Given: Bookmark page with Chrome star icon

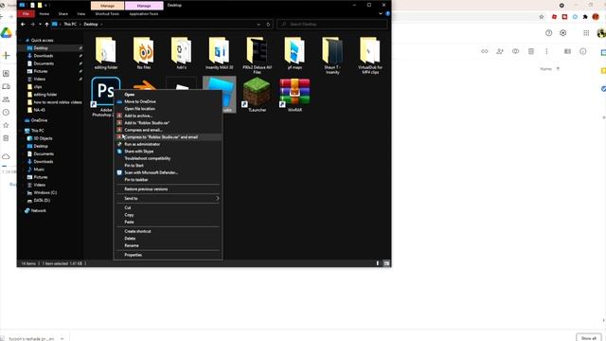Looking at the screenshot, I should [x=542, y=17].
